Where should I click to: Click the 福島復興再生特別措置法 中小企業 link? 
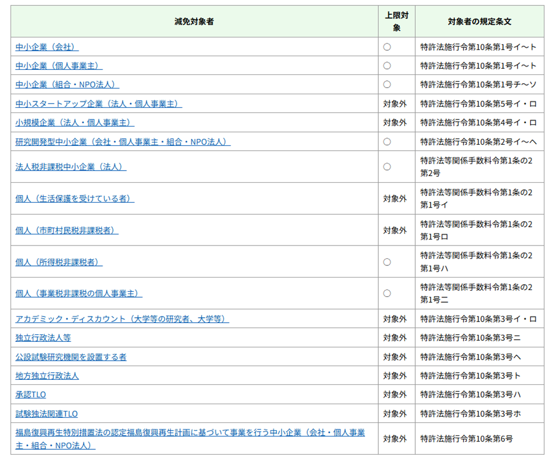tap(190, 433)
